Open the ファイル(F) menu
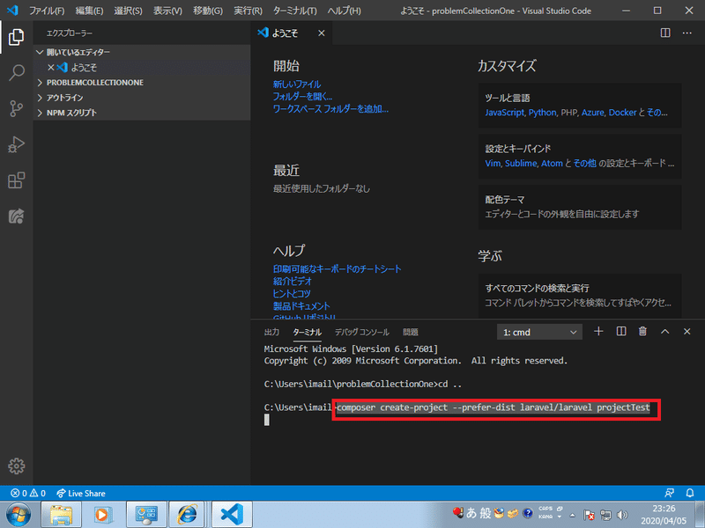Viewport: 705px width, 528px height. click(x=47, y=11)
